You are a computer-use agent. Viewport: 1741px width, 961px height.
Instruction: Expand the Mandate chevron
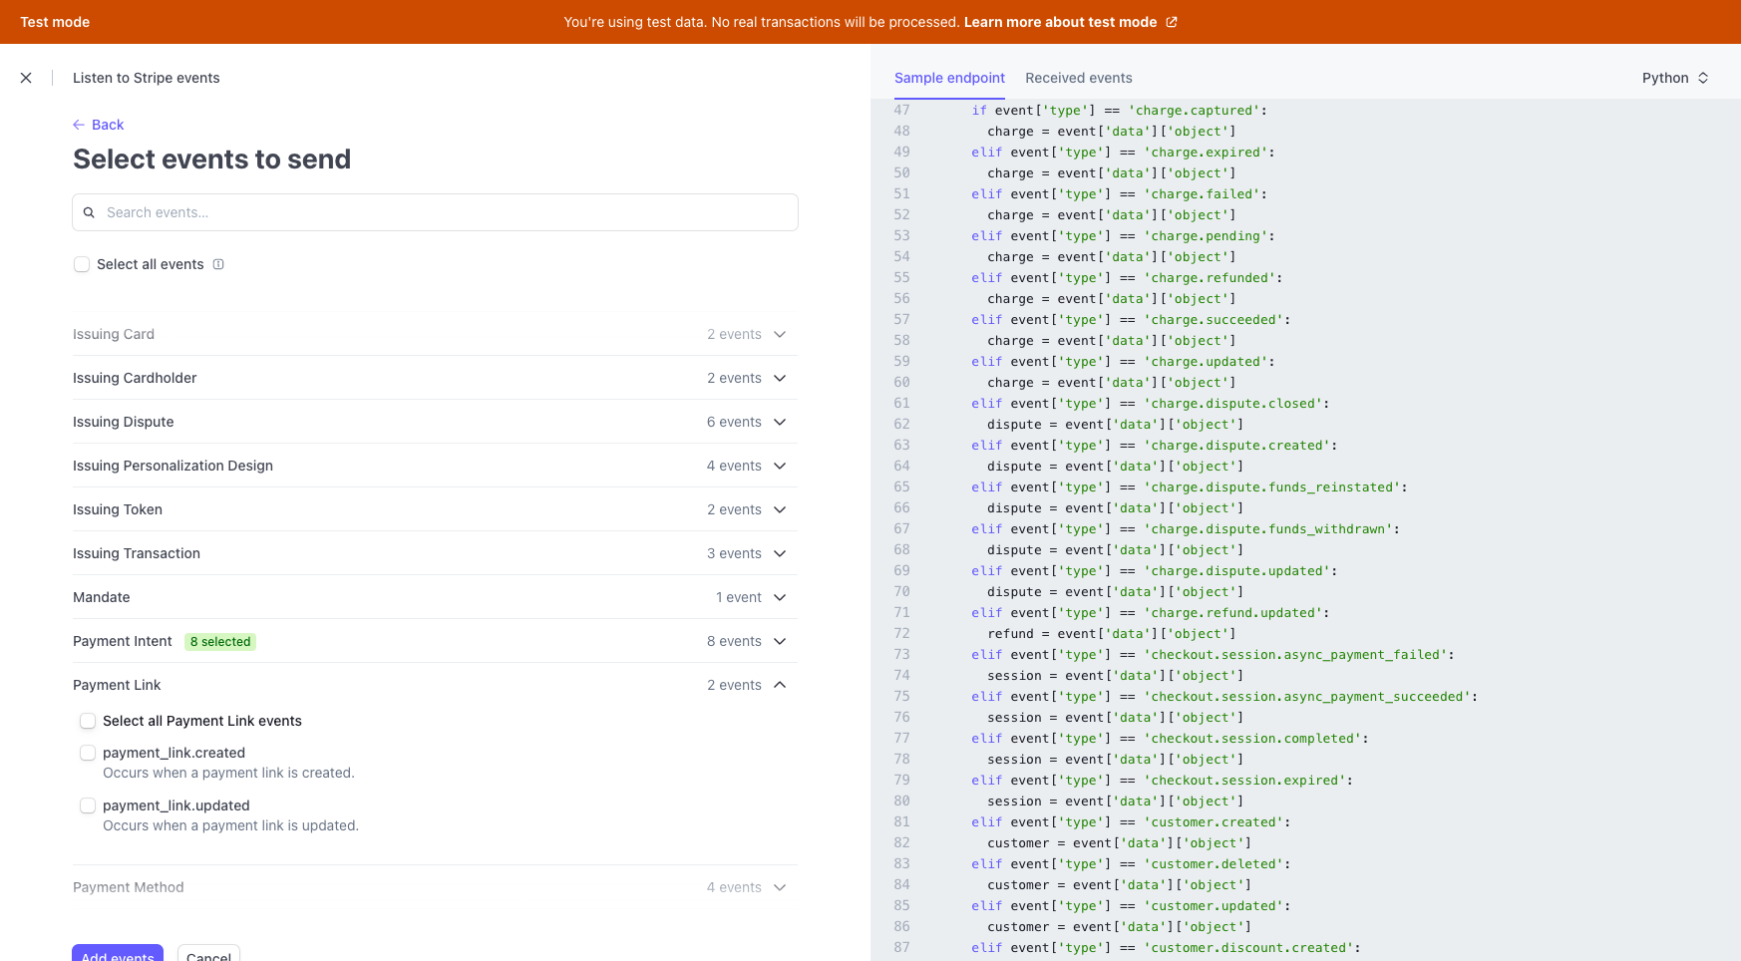(780, 597)
